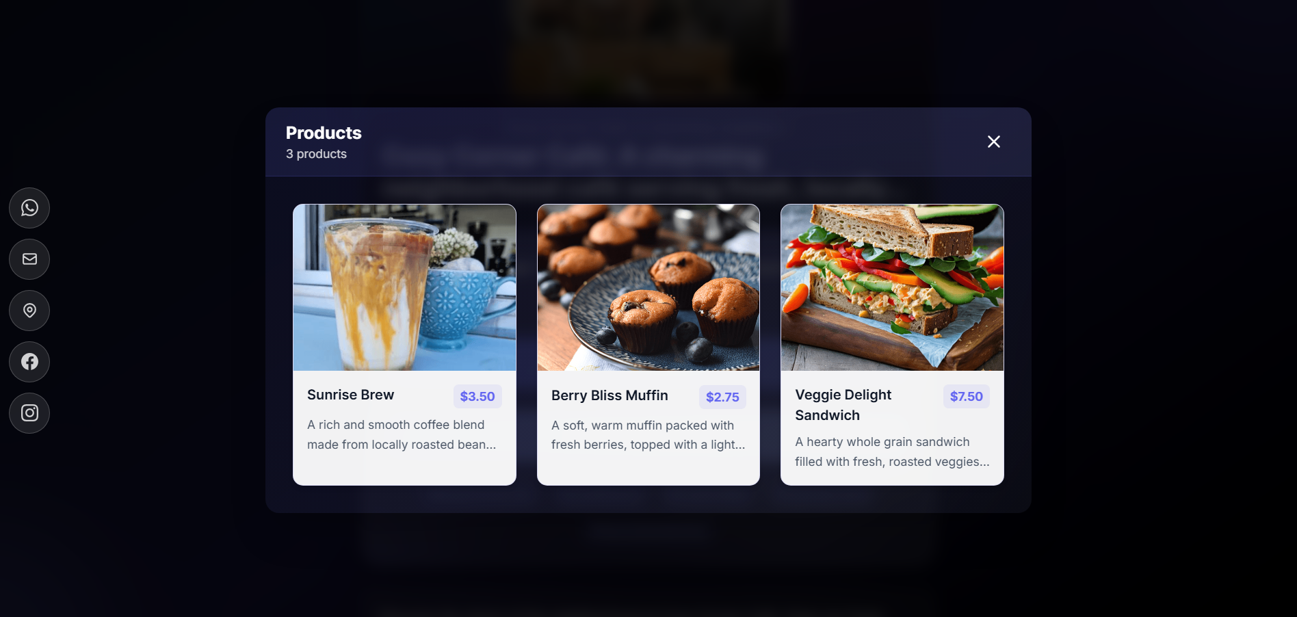1297x617 pixels.
Task: Close the Products dialog
Action: click(x=994, y=142)
